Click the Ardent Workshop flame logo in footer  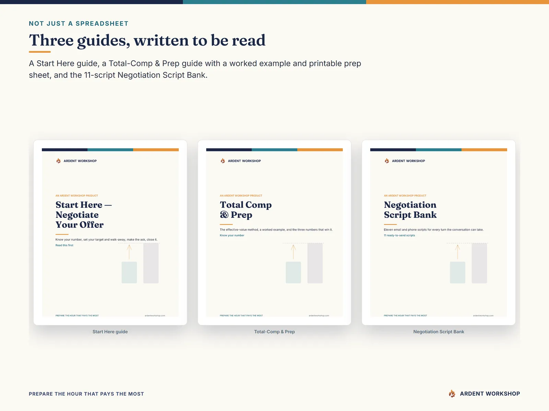coord(452,394)
